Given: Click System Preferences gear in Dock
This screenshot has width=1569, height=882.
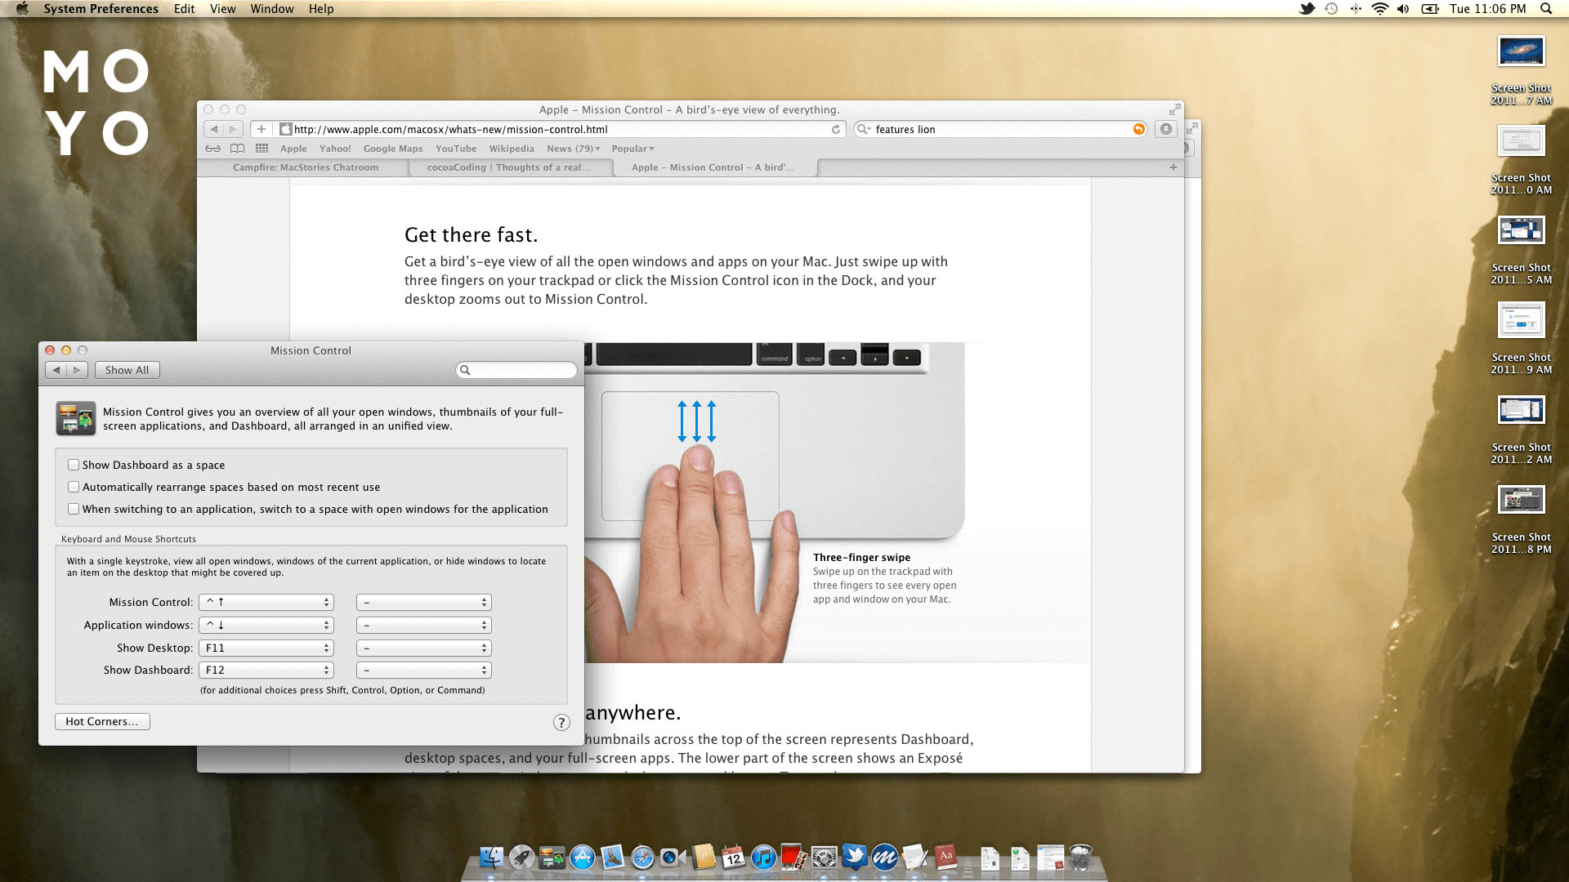Looking at the screenshot, I should tap(824, 857).
